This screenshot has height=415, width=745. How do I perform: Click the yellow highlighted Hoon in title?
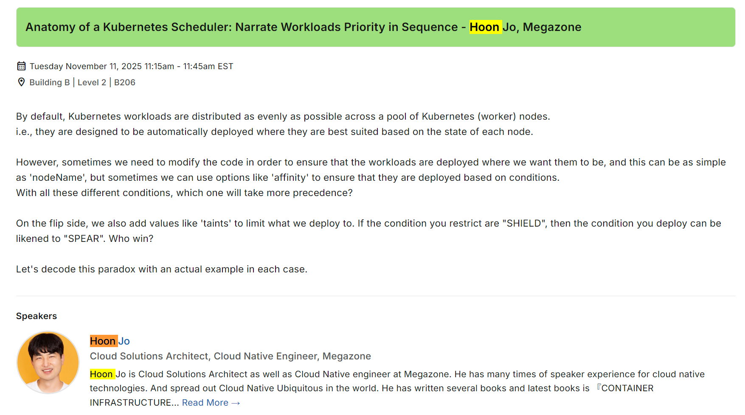(x=485, y=27)
